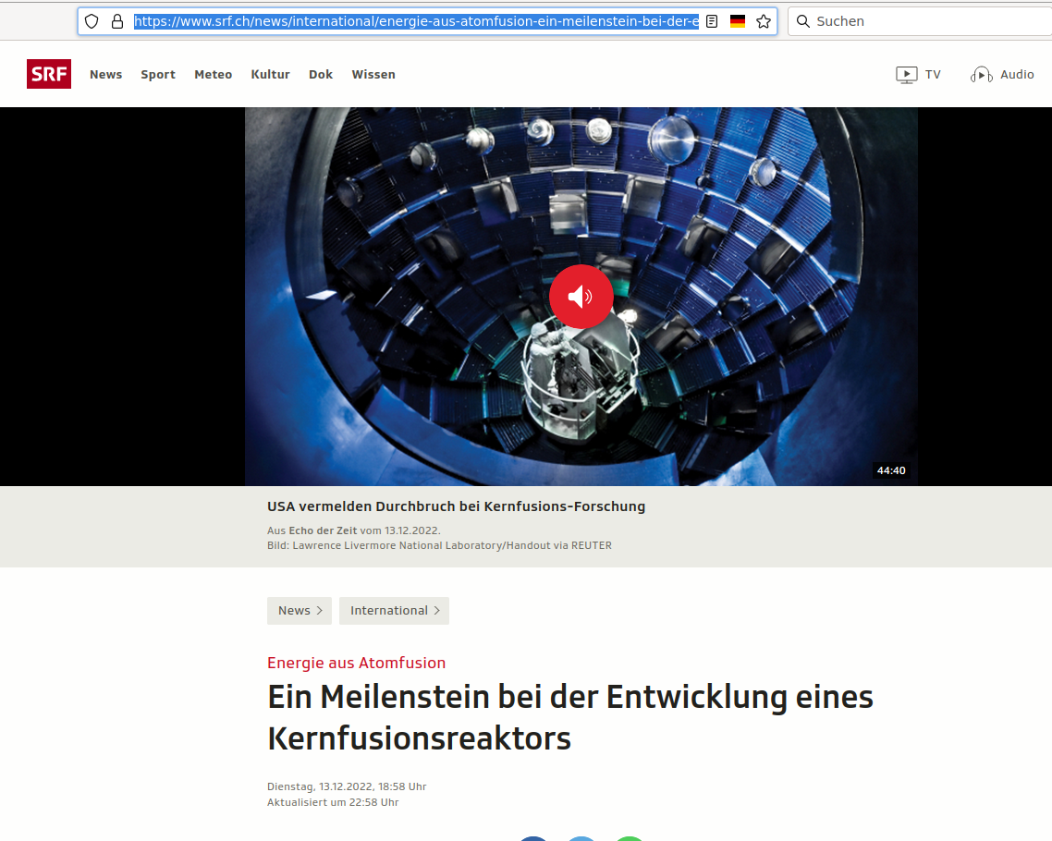Click the SRF logo icon

[x=48, y=74]
